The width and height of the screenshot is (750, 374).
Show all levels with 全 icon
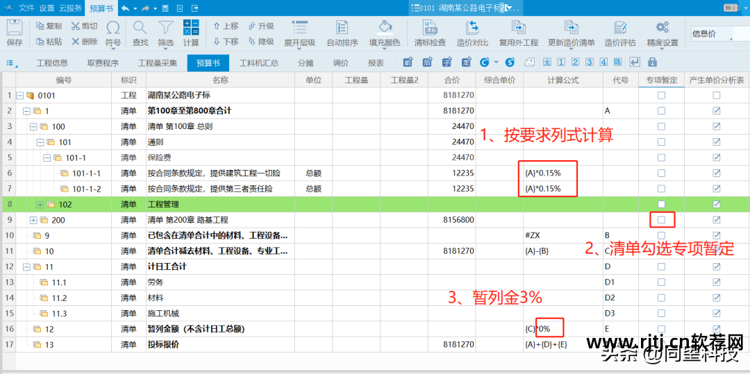point(547,62)
